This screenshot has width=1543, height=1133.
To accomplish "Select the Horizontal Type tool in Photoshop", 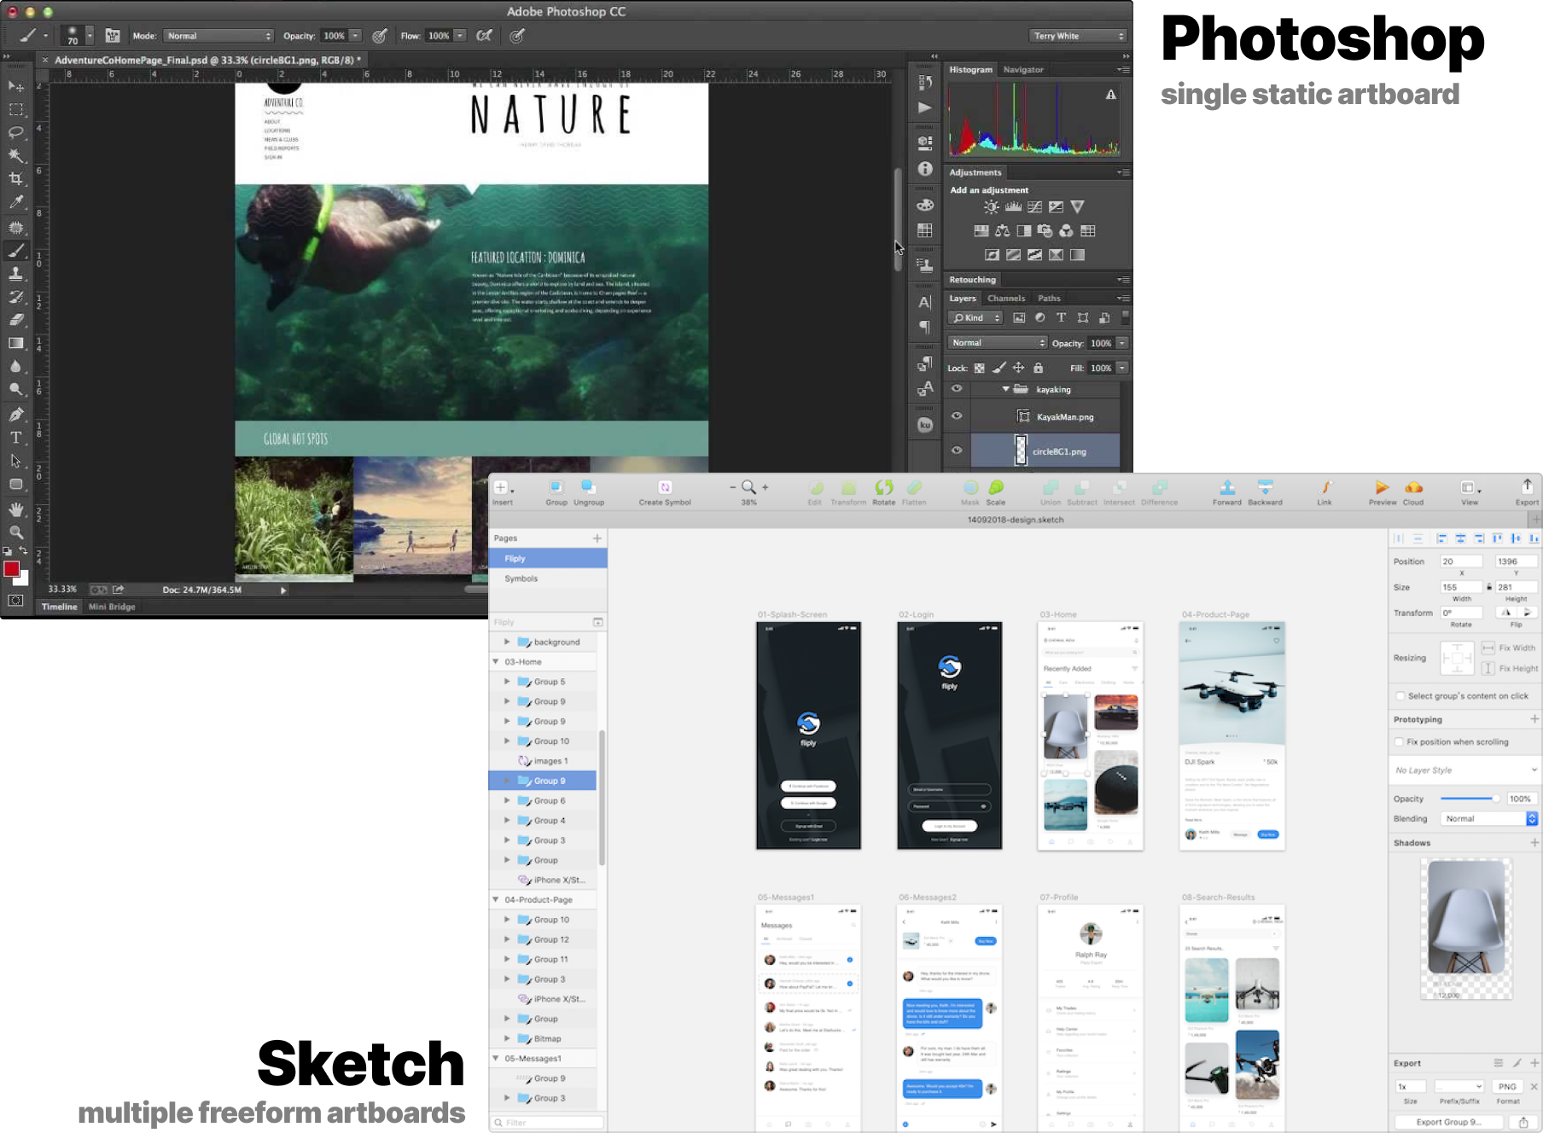I will coord(16,438).
